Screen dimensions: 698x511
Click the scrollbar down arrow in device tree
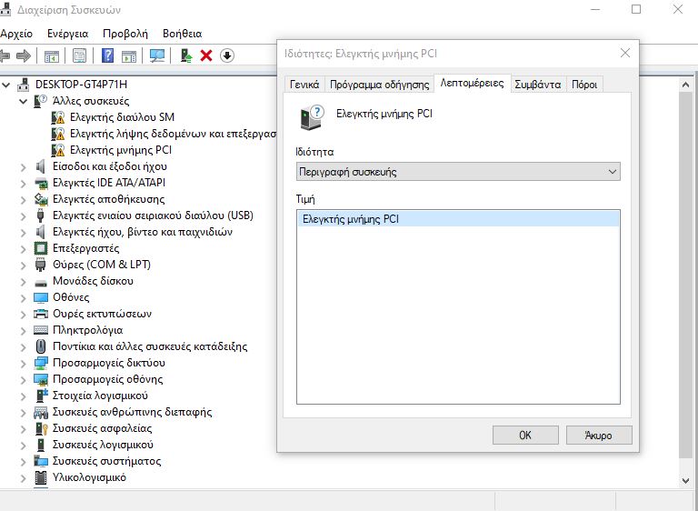click(x=685, y=480)
